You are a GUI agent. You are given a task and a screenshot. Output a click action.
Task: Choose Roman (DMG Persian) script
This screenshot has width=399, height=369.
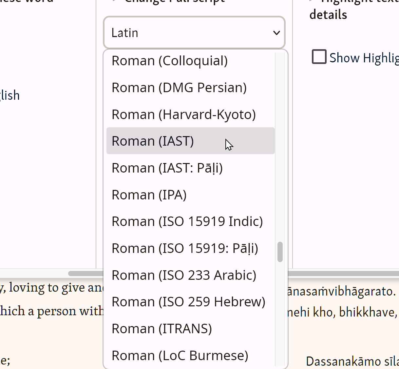(x=179, y=88)
